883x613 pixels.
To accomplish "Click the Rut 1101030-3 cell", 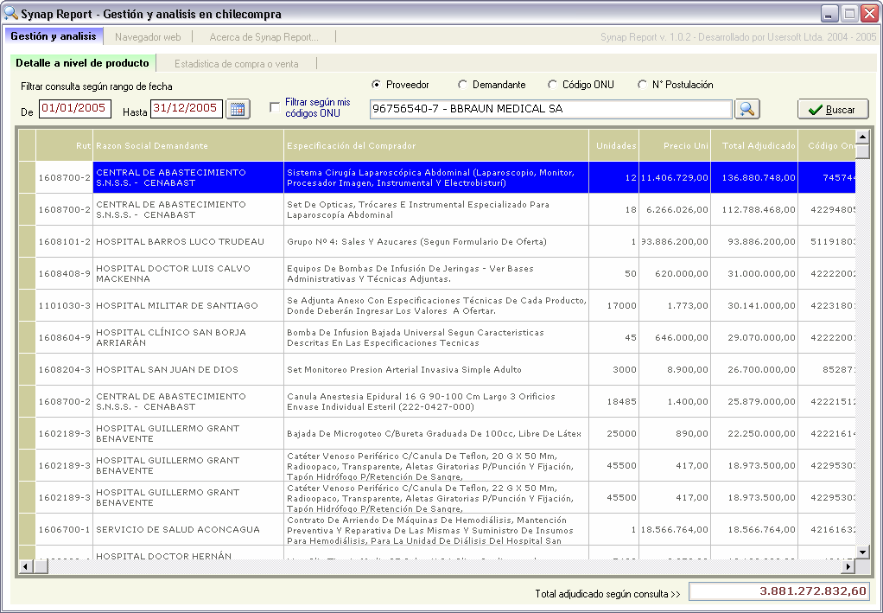I will click(64, 305).
